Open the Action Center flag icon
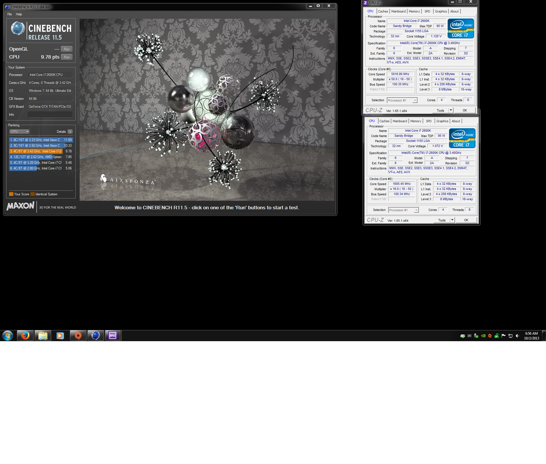This screenshot has height=464, width=546. click(504, 336)
